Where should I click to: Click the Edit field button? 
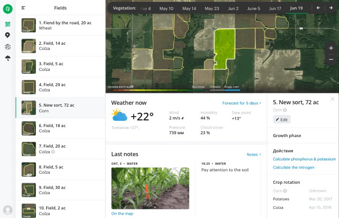tap(281, 119)
